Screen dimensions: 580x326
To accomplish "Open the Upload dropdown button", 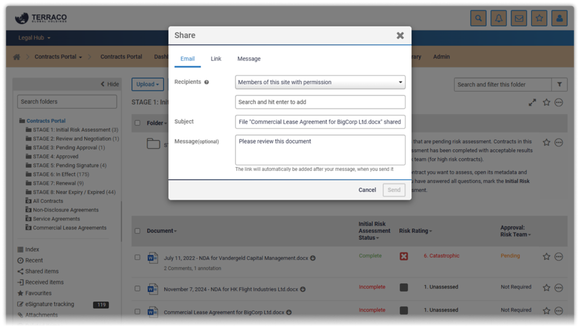I will (147, 84).
